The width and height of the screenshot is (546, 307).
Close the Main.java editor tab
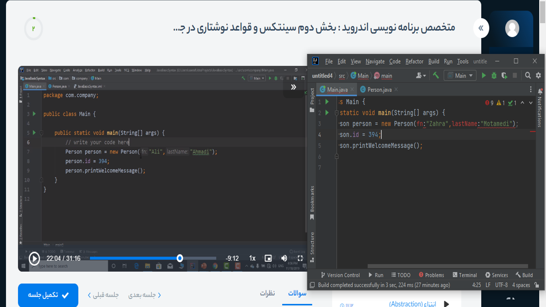click(x=352, y=89)
